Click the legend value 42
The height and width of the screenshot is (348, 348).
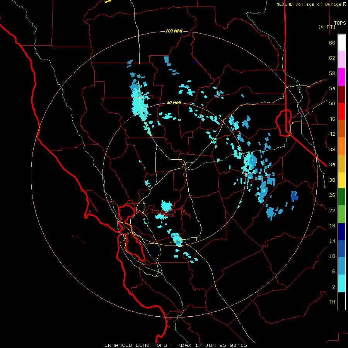click(x=332, y=134)
